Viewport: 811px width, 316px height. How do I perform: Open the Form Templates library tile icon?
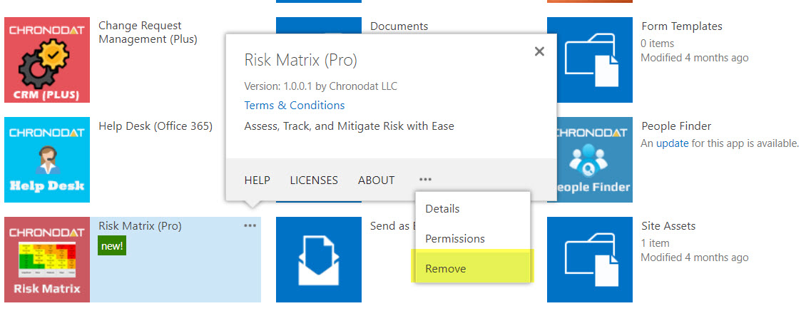tap(590, 60)
